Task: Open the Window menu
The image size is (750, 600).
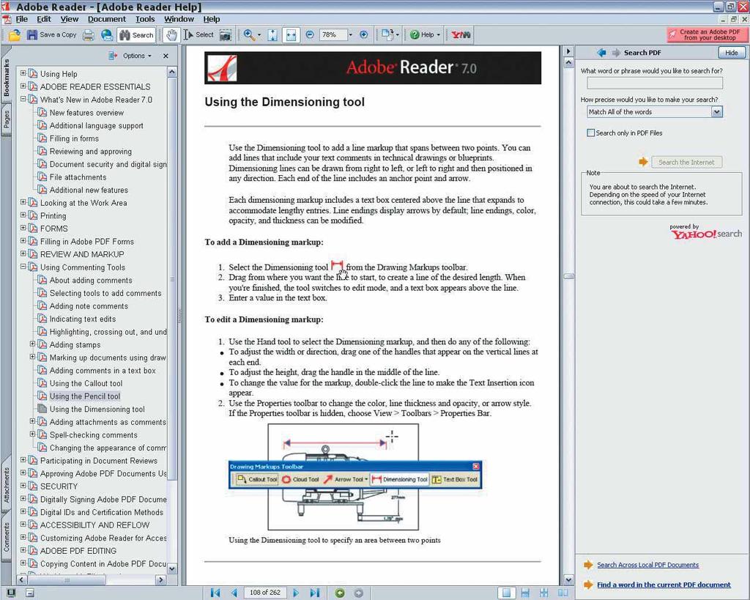Action: pyautogui.click(x=179, y=19)
